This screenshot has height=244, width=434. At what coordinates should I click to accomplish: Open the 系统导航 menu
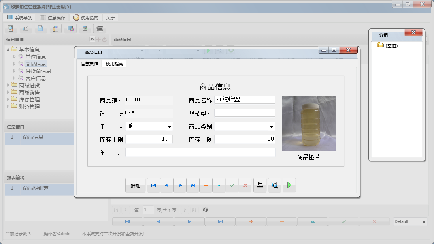[19, 17]
